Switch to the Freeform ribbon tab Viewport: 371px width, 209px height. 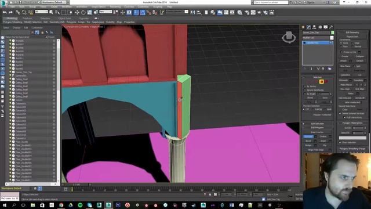point(27,18)
